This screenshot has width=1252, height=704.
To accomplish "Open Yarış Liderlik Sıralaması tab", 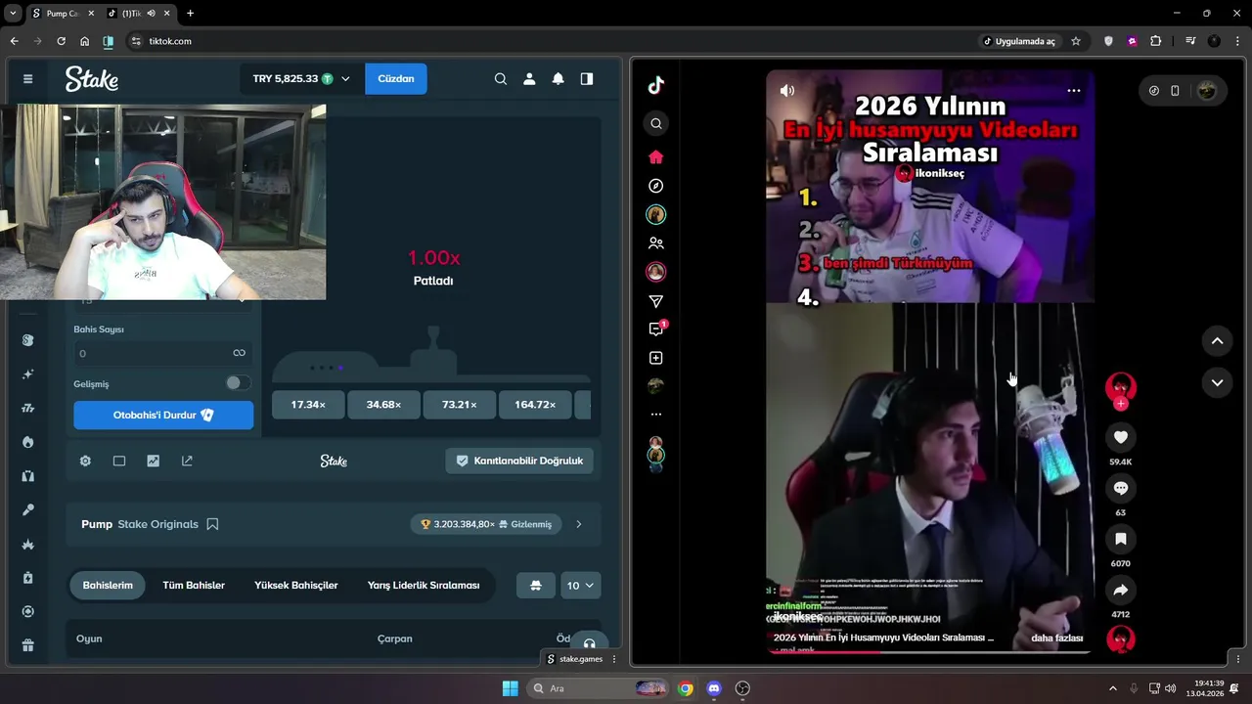I will [x=424, y=586].
